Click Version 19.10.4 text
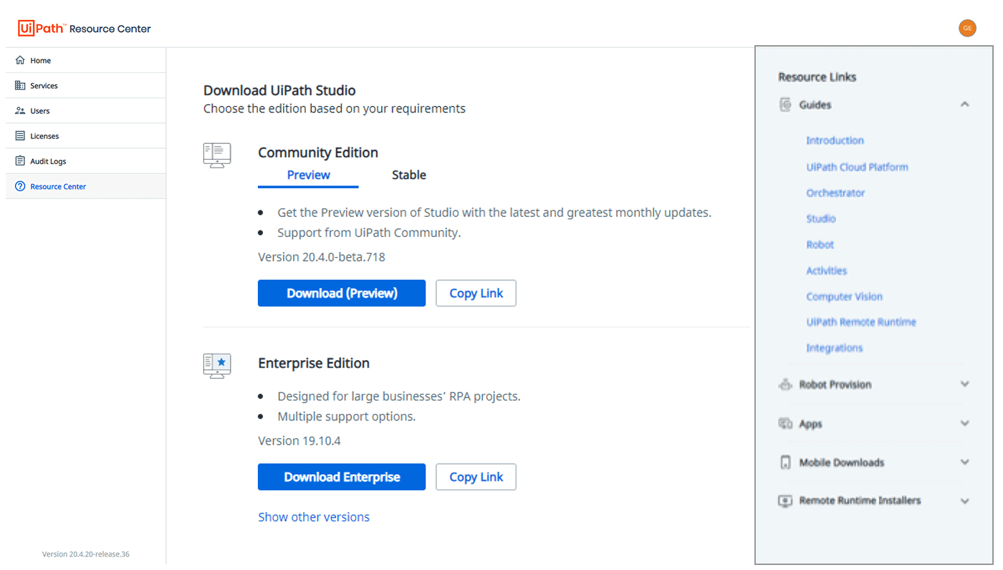The width and height of the screenshot is (1003, 570). (x=299, y=441)
